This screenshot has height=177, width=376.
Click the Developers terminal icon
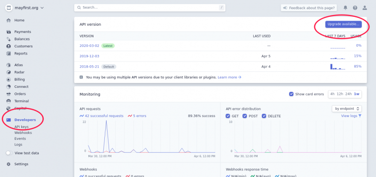click(x=8, y=120)
